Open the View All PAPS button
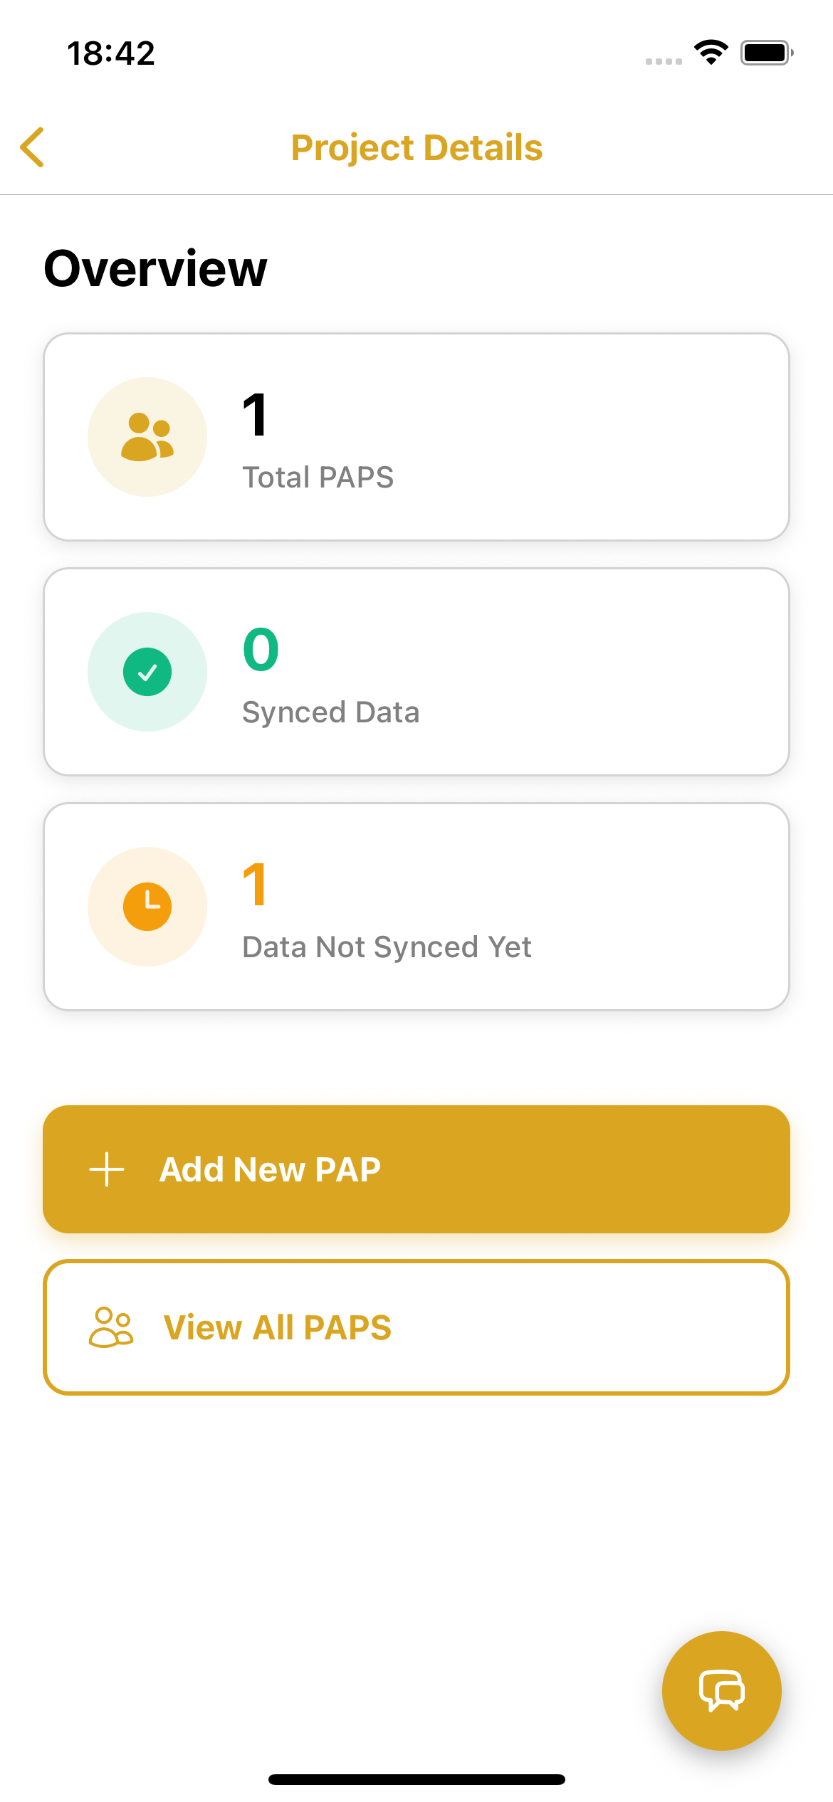Screen dimensions: 833x1802 coord(416,1327)
